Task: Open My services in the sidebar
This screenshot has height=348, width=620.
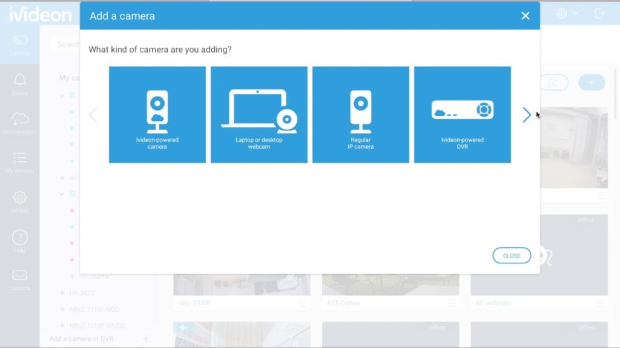Action: coord(20,162)
